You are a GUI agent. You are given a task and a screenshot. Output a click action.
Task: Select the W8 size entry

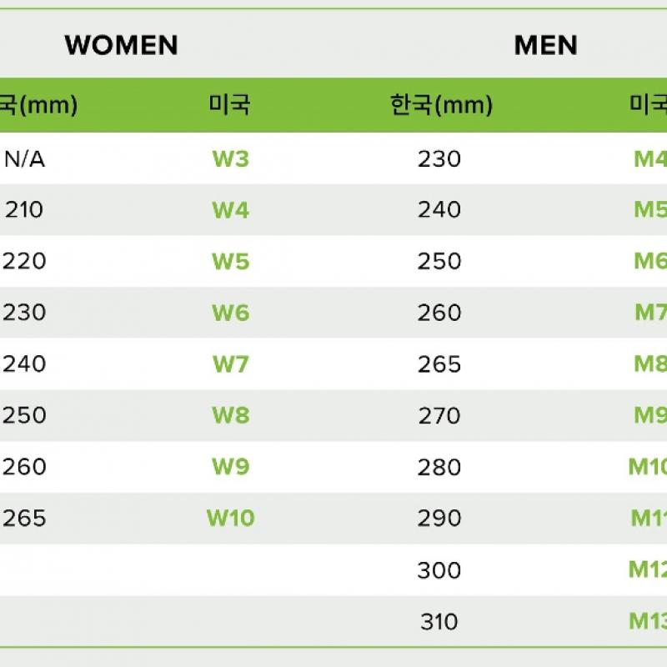[230, 415]
